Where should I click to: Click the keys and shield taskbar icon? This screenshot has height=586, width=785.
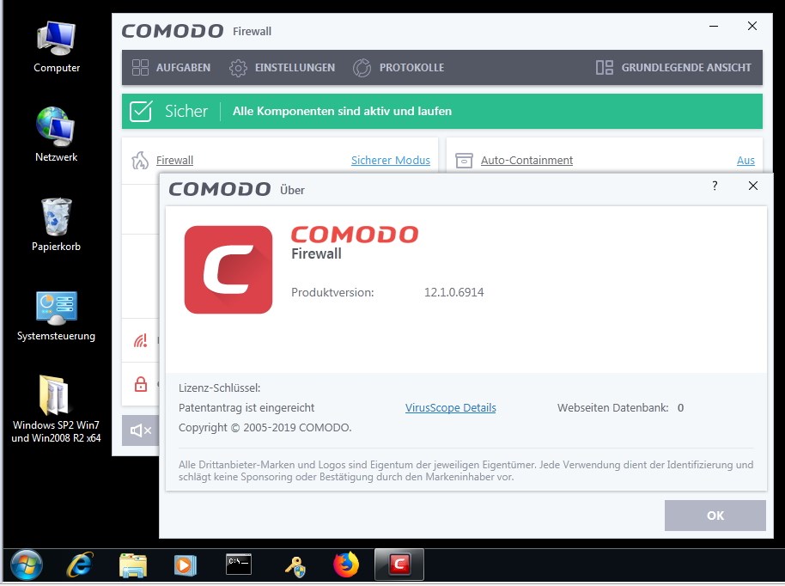coord(295,567)
